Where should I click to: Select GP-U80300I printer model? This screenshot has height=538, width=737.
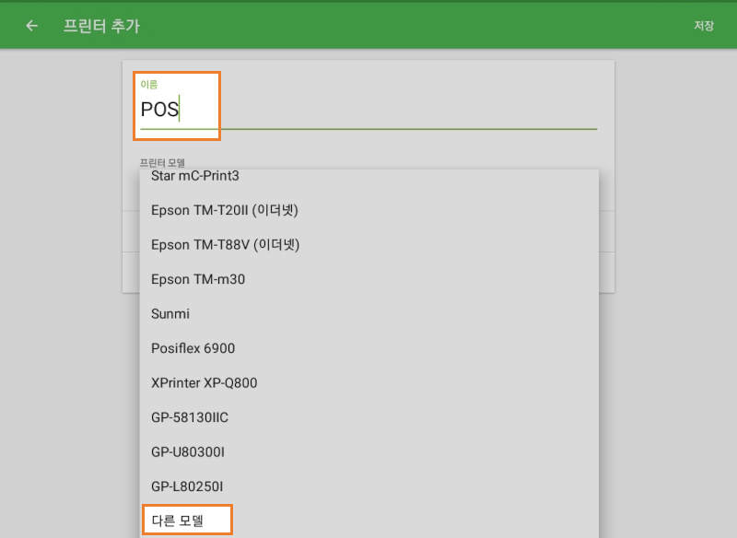tap(369, 452)
